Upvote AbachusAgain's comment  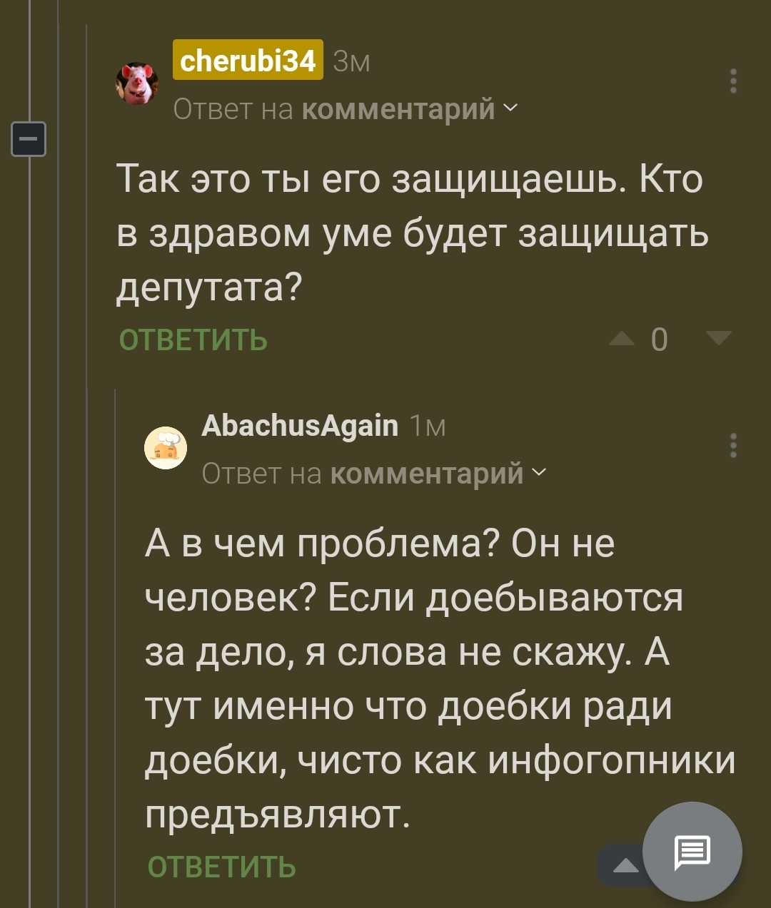pos(625,866)
